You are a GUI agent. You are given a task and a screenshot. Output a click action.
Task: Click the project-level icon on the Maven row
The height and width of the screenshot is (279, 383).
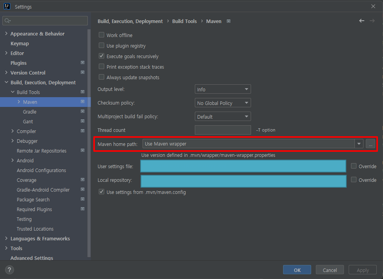click(x=82, y=102)
